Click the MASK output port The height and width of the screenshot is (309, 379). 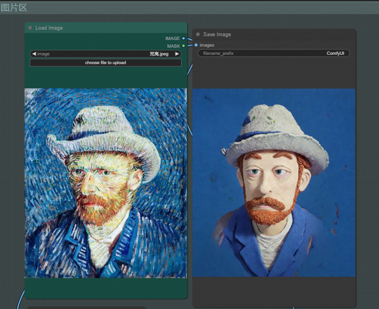[x=183, y=45]
